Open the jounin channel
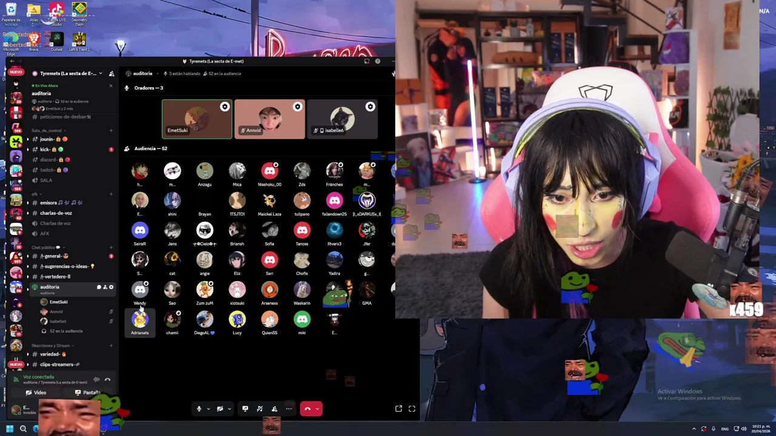This screenshot has height=436, width=776. click(x=72, y=139)
